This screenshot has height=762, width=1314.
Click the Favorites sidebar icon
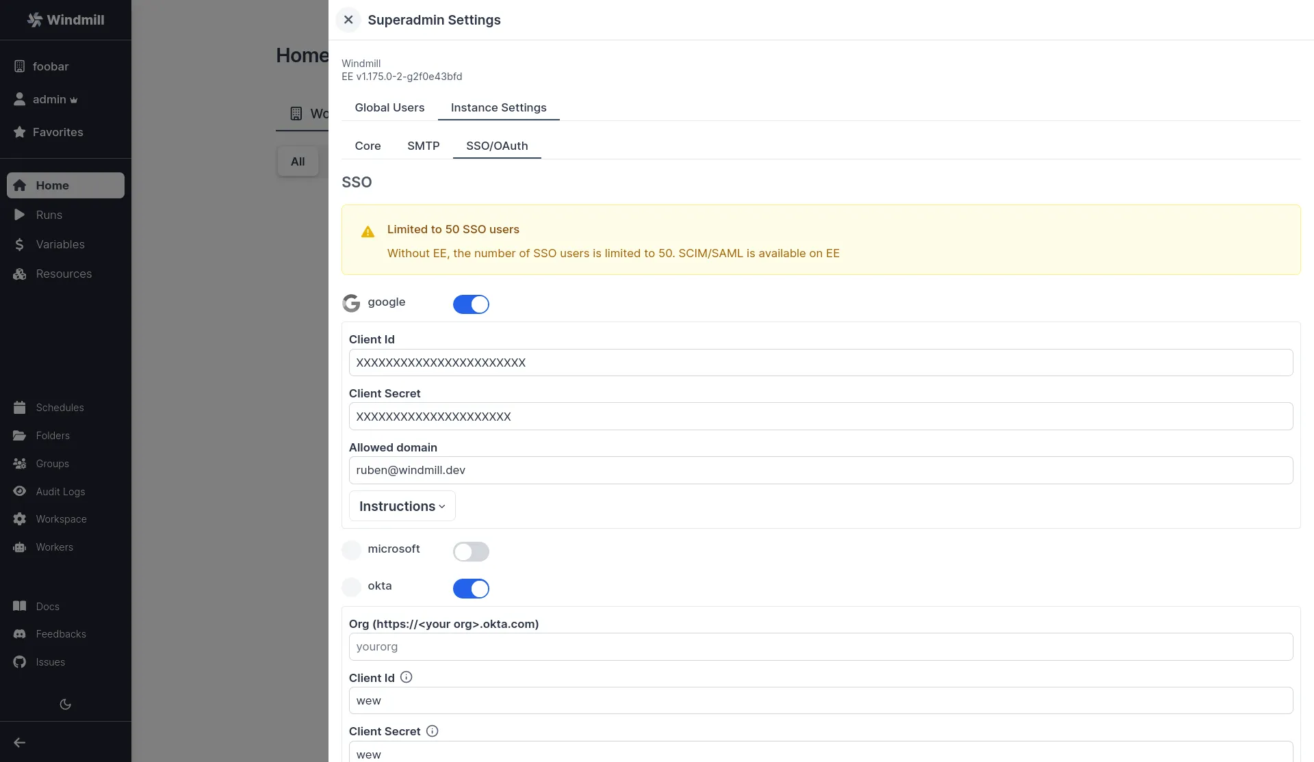[18, 131]
